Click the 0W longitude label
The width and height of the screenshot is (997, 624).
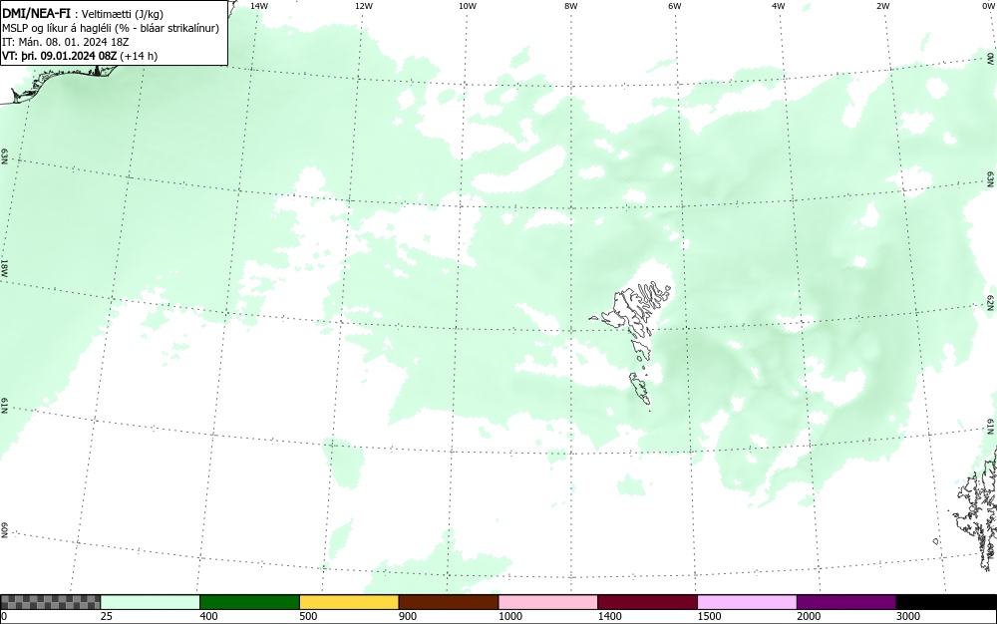pyautogui.click(x=987, y=6)
